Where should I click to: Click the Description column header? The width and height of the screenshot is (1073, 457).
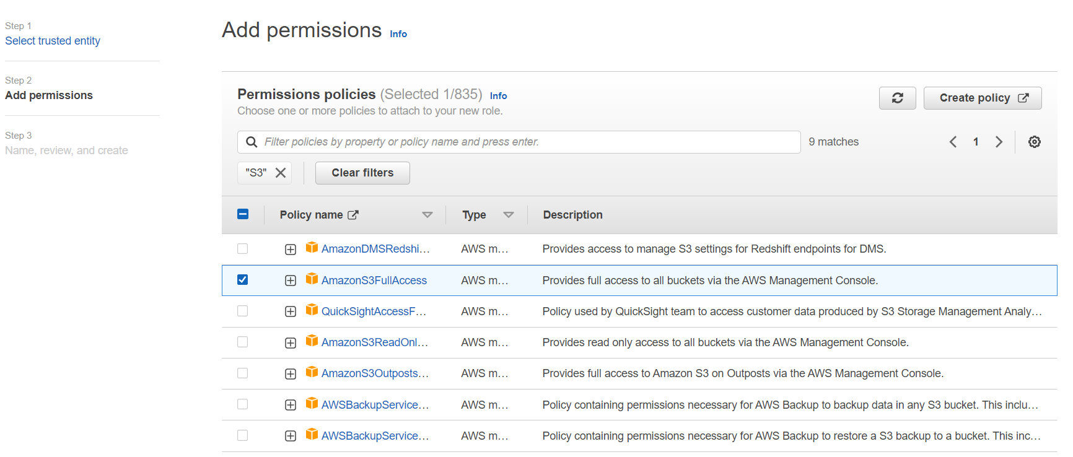572,215
